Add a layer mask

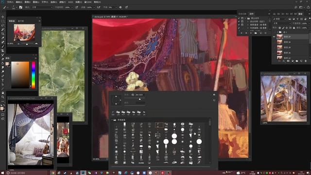[x=288, y=61]
